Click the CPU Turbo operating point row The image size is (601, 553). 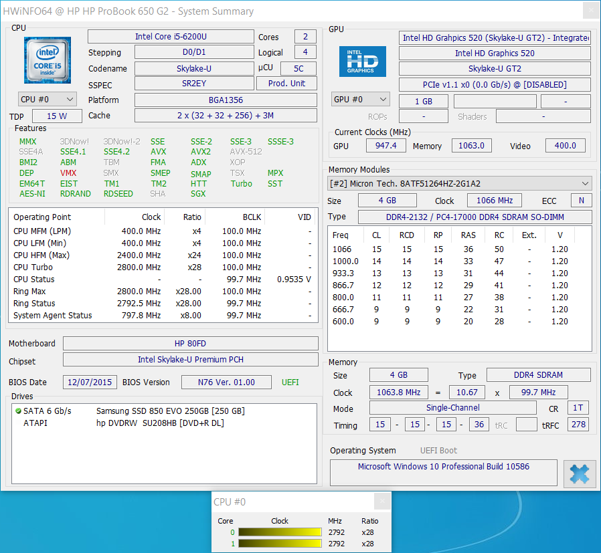(x=163, y=267)
